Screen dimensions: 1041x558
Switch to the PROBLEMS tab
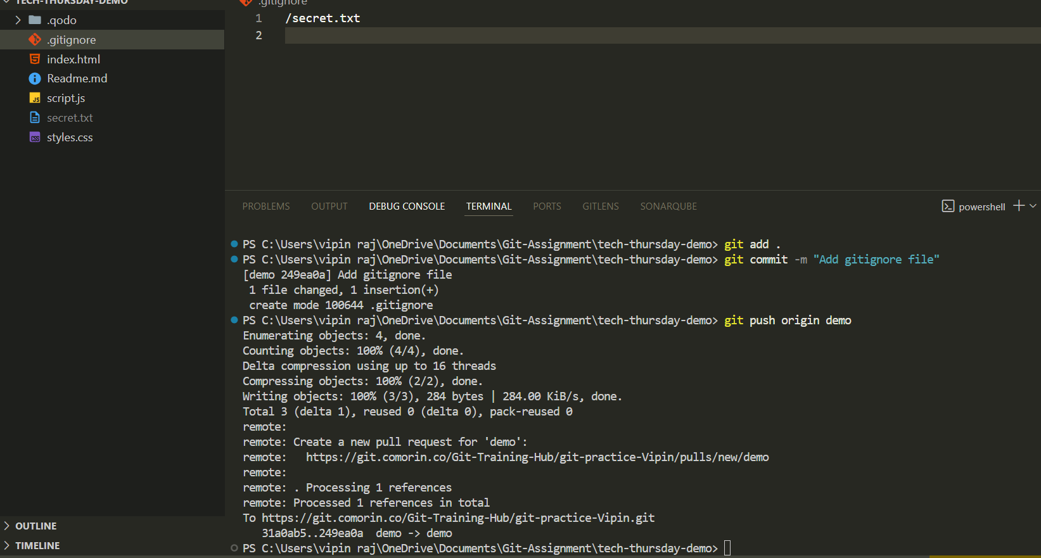[265, 206]
